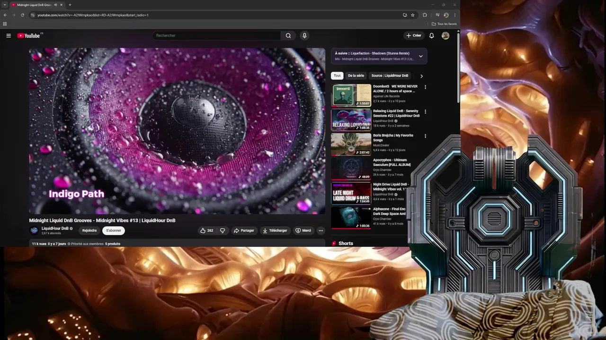The image size is (606, 340).
Task: Open the YouTube hamburger guide menu
Action: tap(9, 35)
